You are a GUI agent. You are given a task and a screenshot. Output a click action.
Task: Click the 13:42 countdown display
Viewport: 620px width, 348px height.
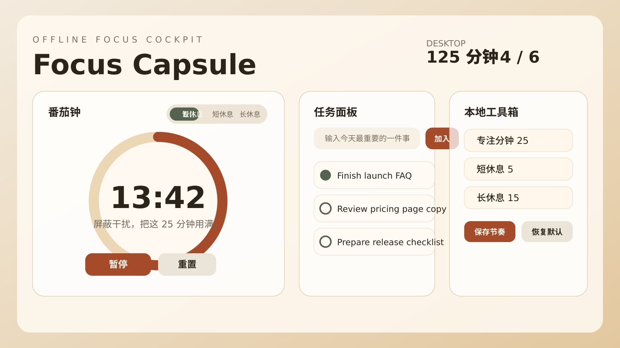pyautogui.click(x=158, y=197)
